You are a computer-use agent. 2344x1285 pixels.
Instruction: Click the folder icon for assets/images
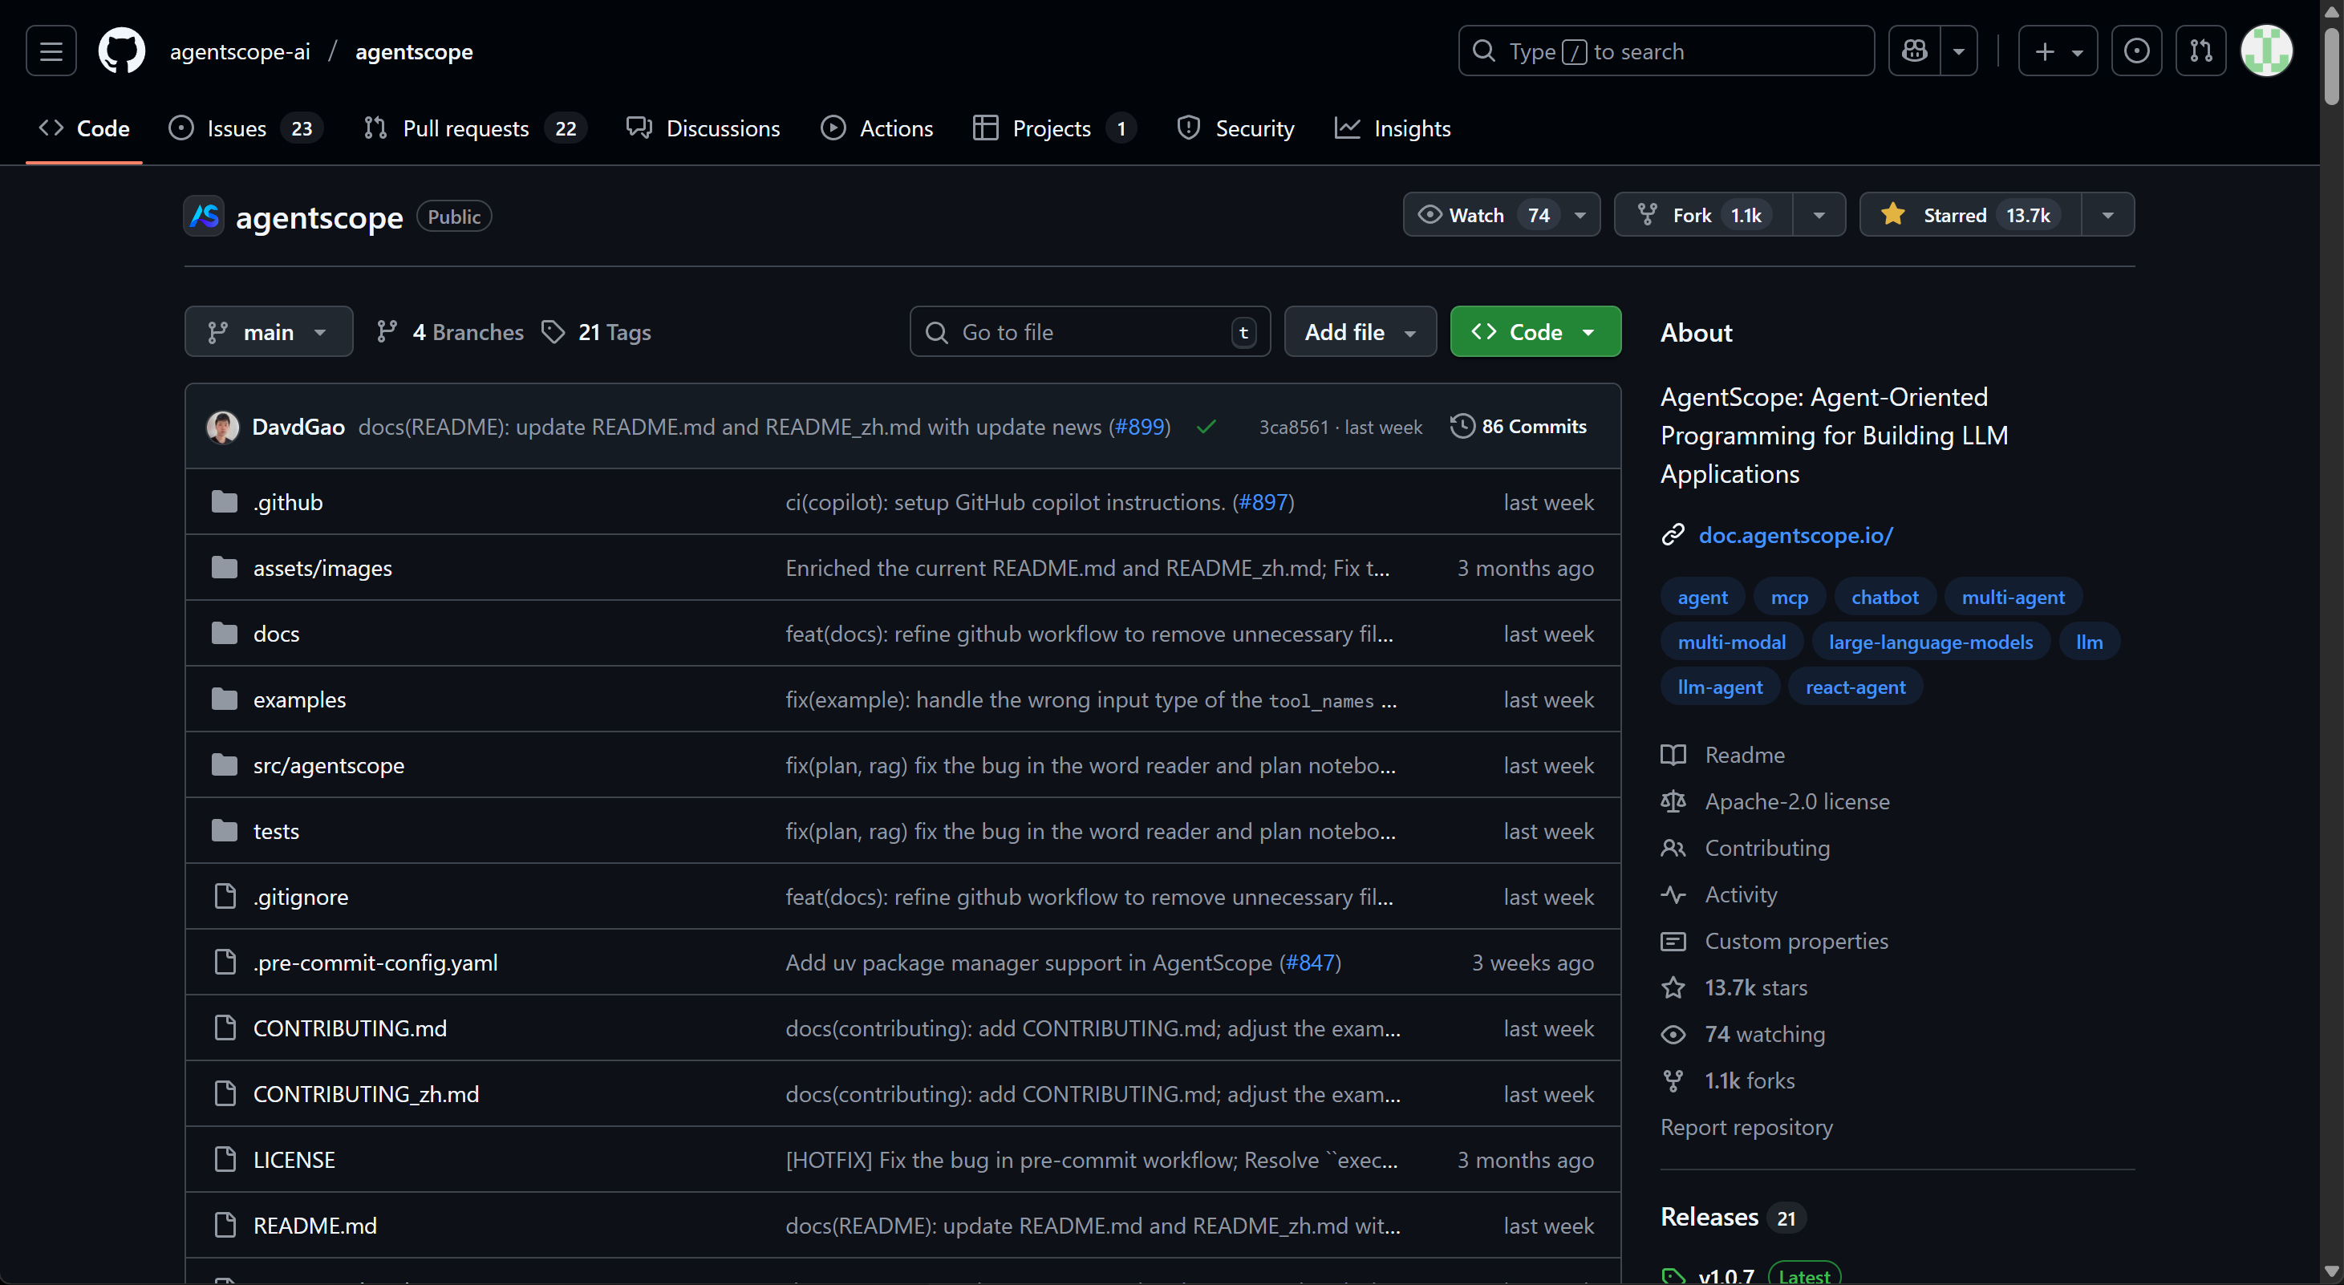[225, 568]
